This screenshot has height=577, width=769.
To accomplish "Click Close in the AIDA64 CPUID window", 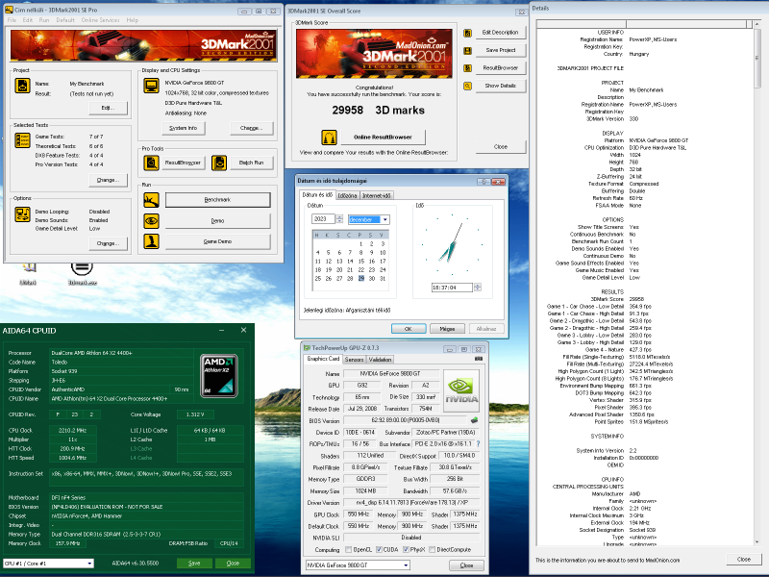I will coord(233,564).
